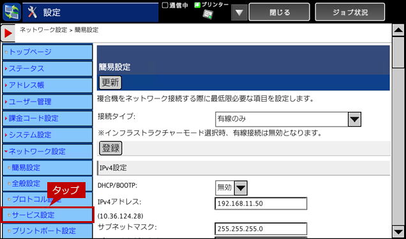Viewport: 406px width, 239px height.
Task: Toggle the green プリンター indicator box
Action: [197, 5]
